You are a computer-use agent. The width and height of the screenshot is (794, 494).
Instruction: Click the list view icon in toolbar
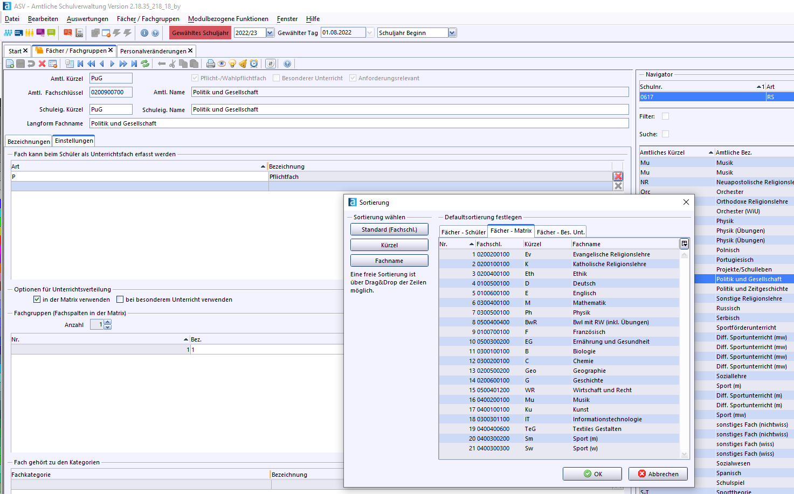70,64
